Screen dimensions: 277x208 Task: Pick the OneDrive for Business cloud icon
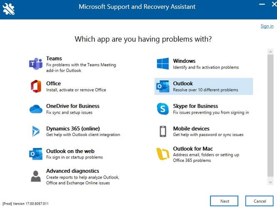(36, 109)
